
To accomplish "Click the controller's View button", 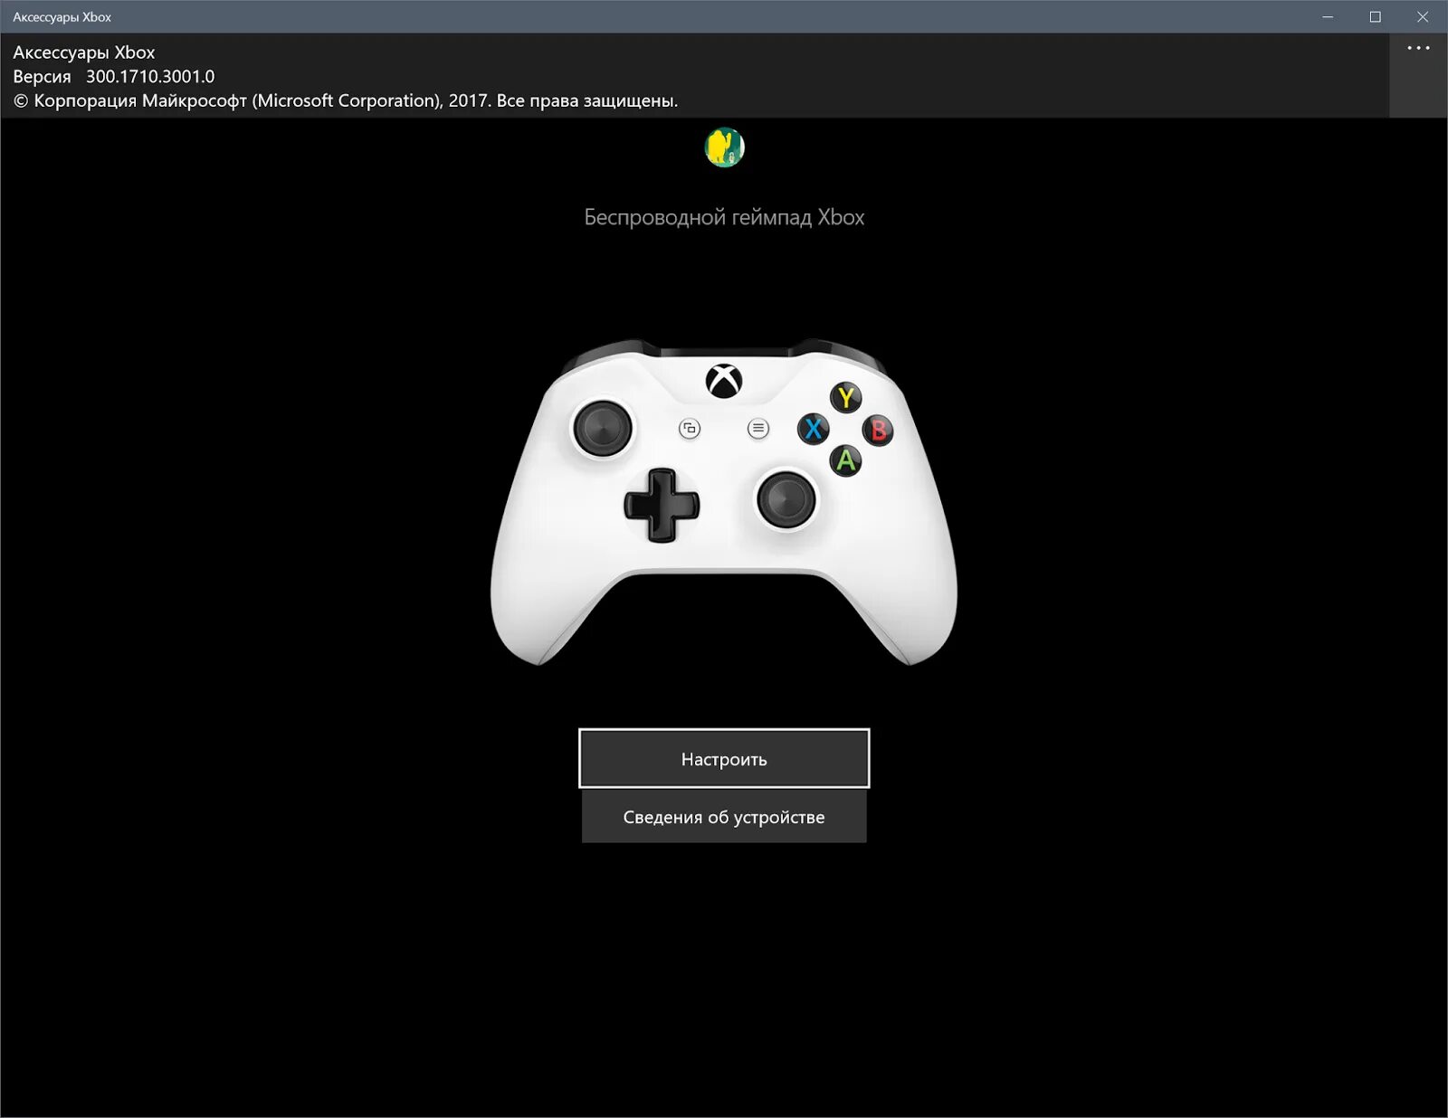I will coord(690,429).
